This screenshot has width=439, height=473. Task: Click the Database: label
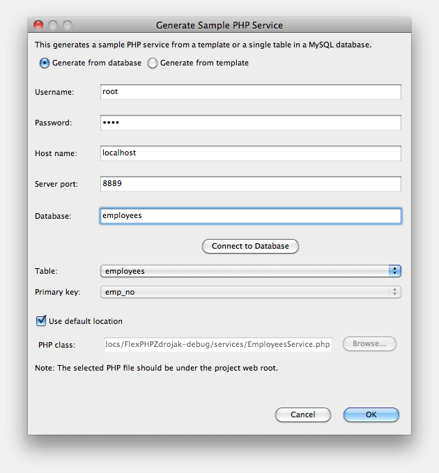[53, 216]
